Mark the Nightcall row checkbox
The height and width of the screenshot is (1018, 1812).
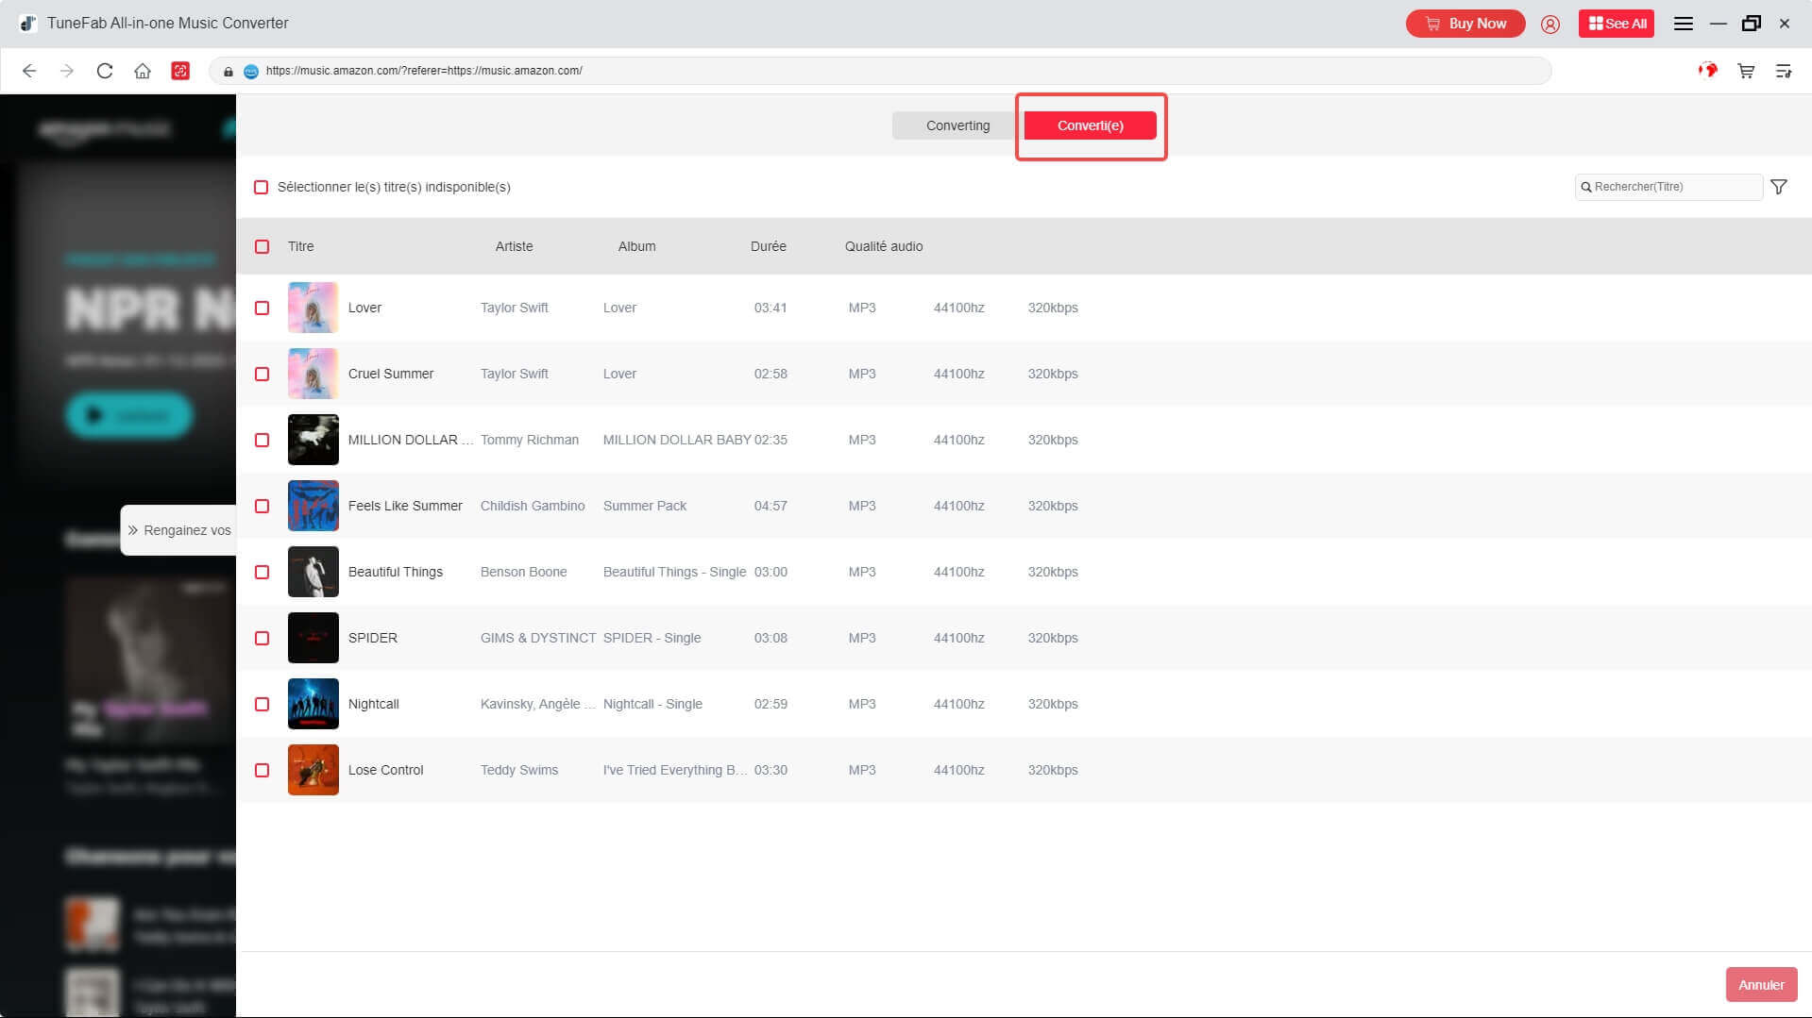pos(262,704)
